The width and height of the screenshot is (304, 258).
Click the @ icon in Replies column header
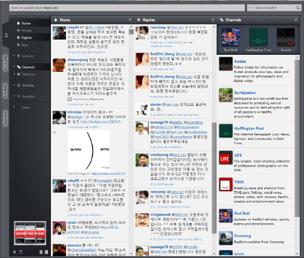139,20
